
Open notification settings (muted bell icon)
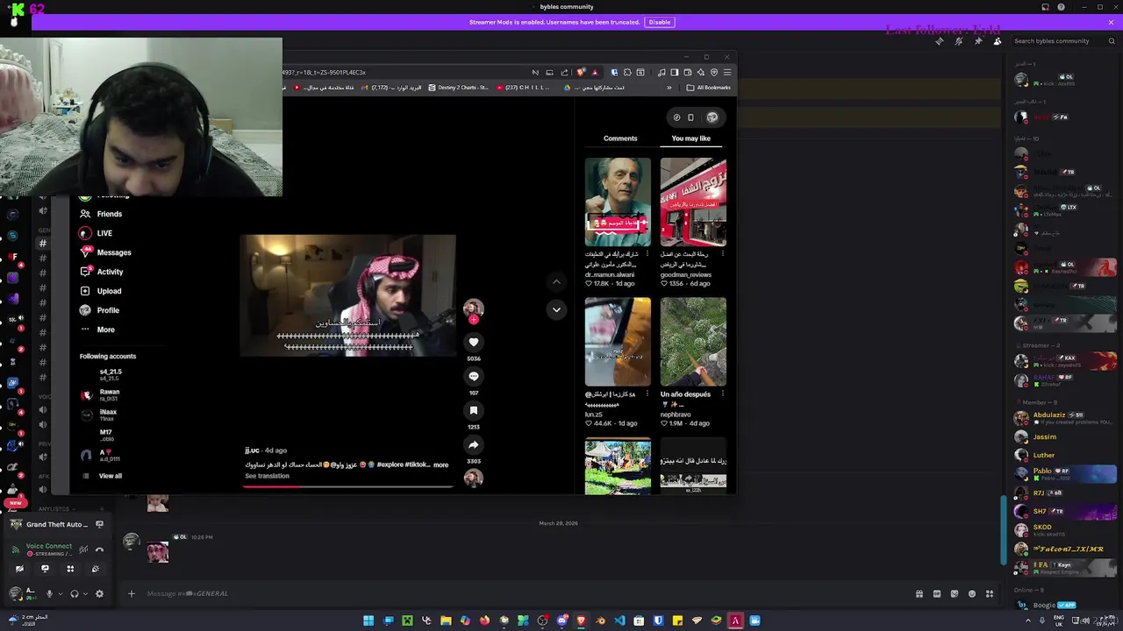(x=959, y=41)
